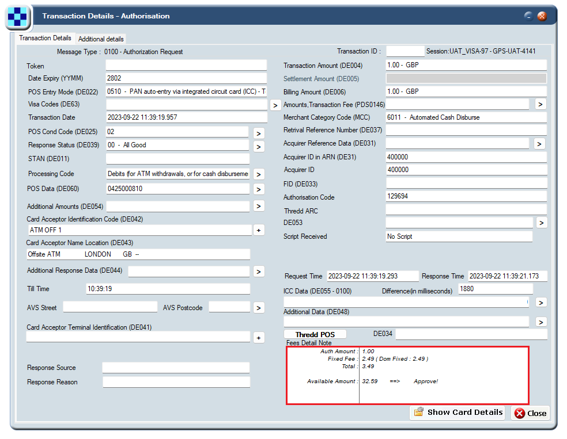This screenshot has width=567, height=439.
Task: Expand Card Acceptor Identification Code with plus
Action: click(259, 230)
